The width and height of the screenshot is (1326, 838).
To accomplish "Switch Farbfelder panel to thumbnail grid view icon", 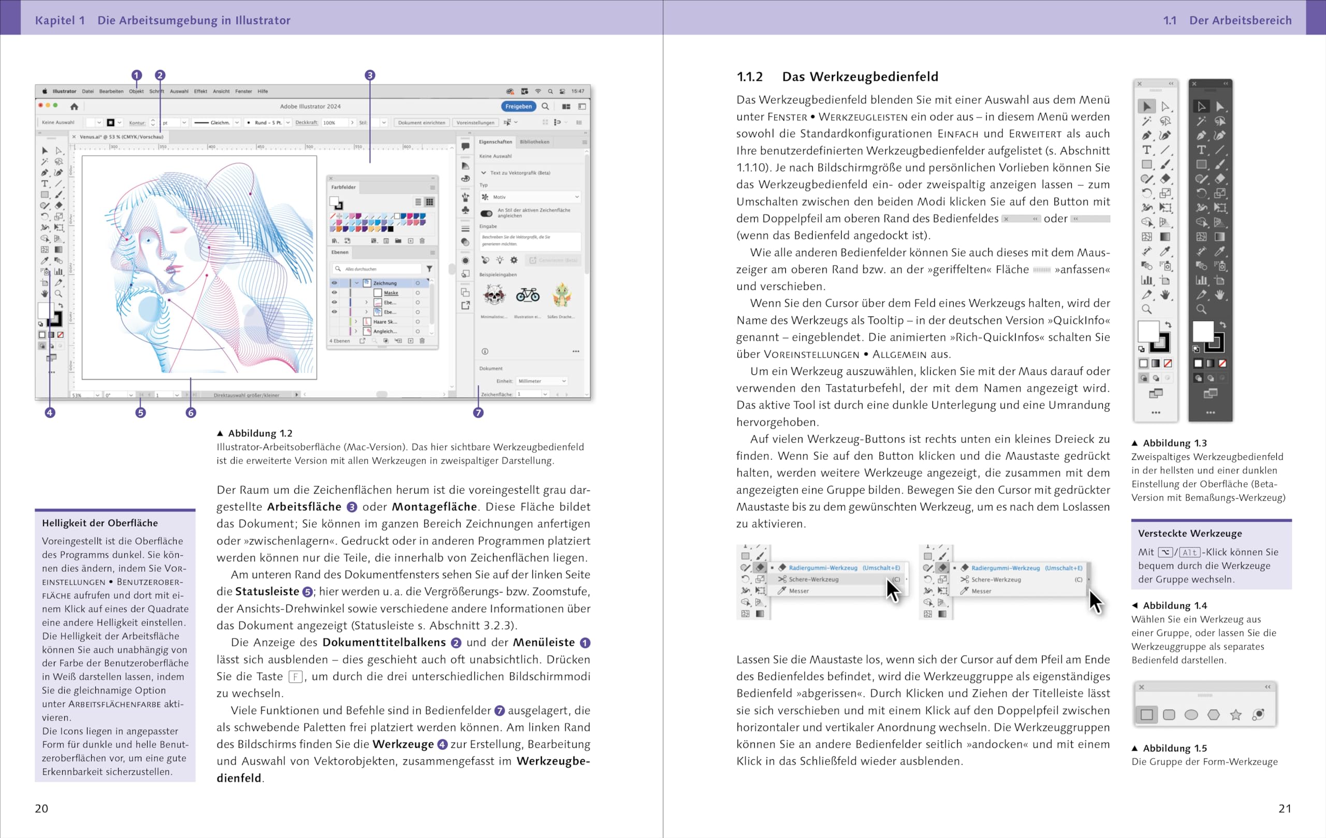I will pyautogui.click(x=429, y=202).
